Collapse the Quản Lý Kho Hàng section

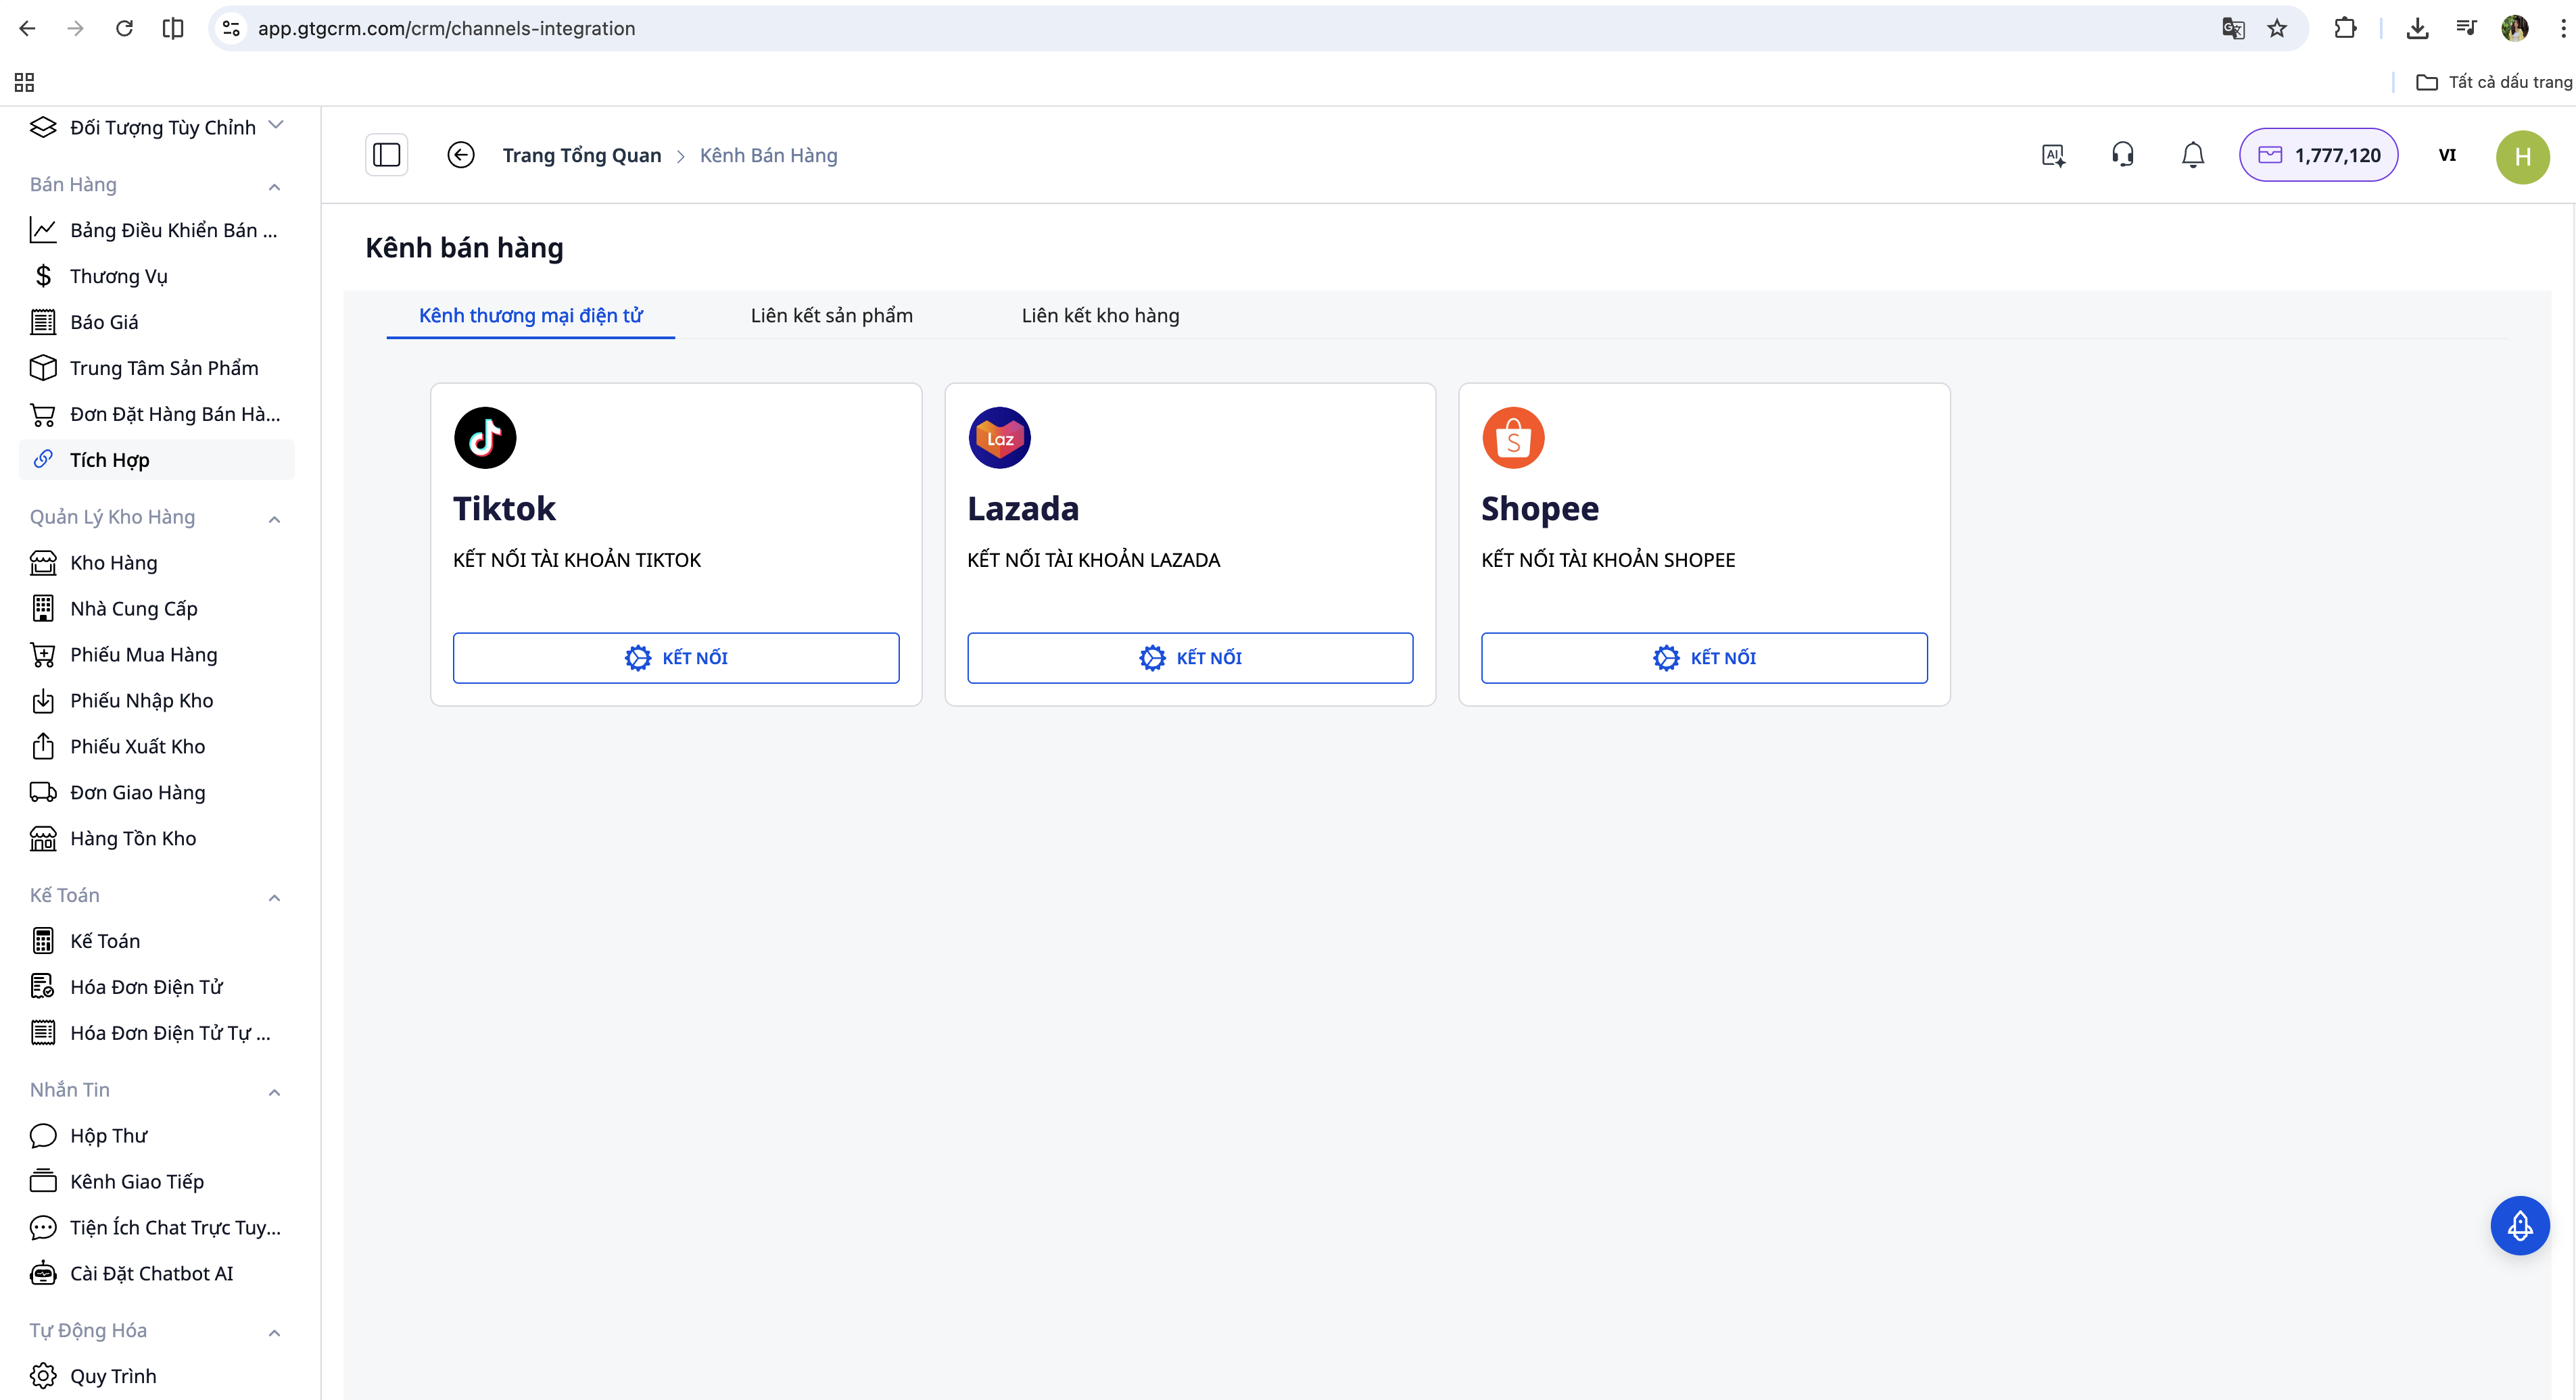coord(274,519)
